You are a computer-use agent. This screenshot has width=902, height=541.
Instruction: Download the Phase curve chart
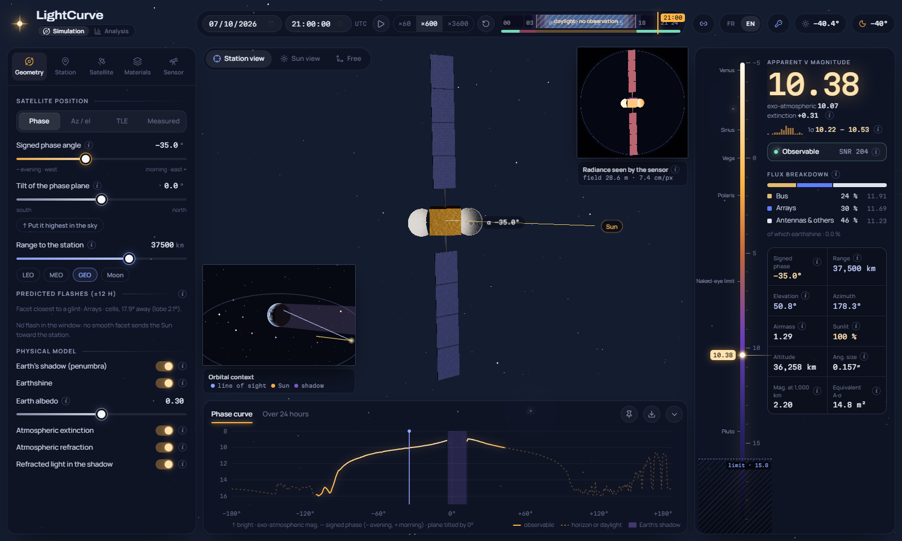(x=652, y=414)
